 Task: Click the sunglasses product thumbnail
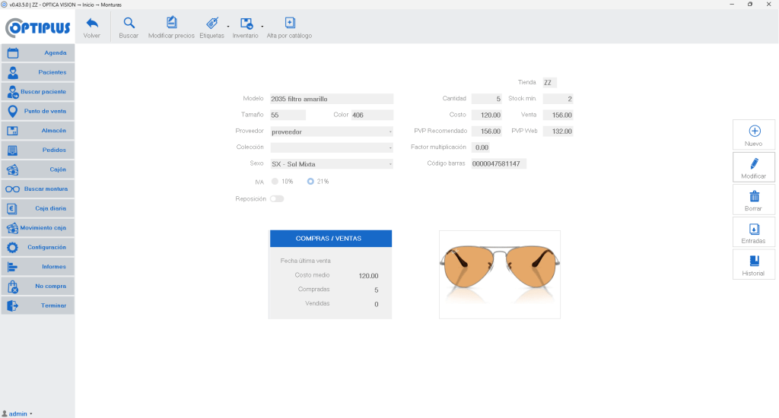coord(500,274)
